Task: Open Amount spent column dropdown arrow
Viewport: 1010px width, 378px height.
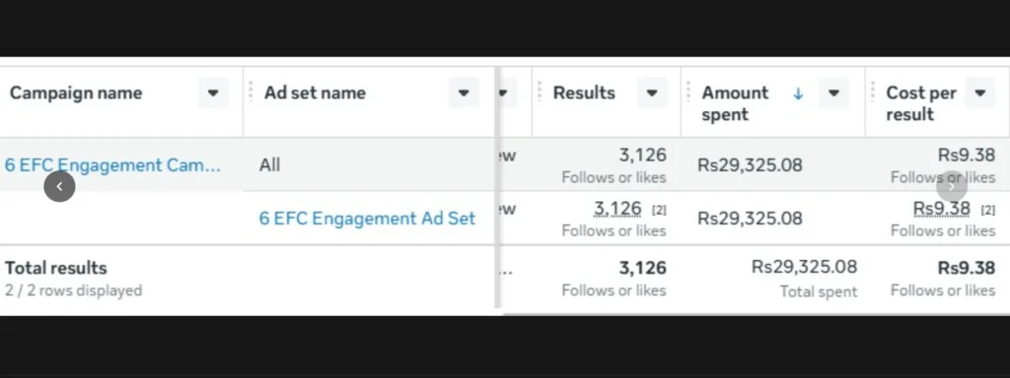Action: pyautogui.click(x=833, y=94)
